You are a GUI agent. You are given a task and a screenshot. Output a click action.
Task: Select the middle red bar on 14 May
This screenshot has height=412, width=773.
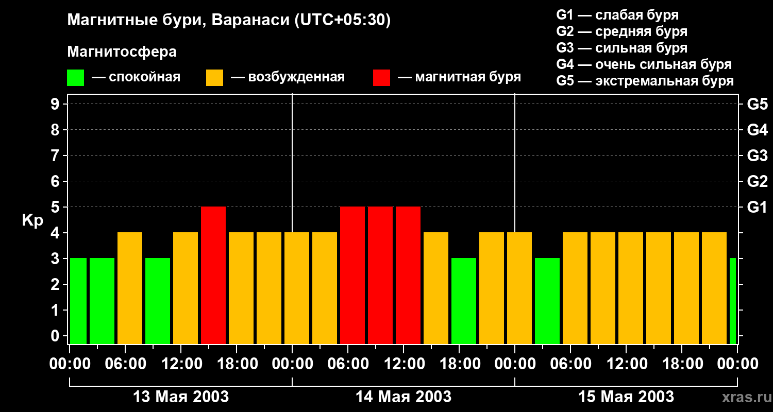(380, 275)
